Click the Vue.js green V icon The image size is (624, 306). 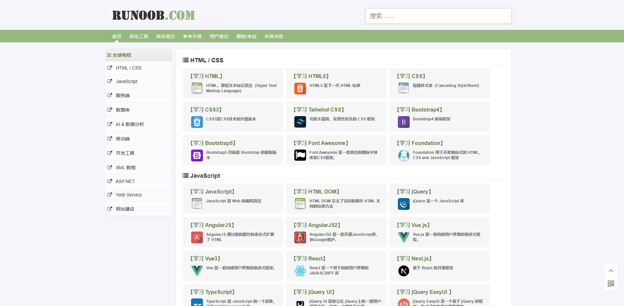pos(403,237)
